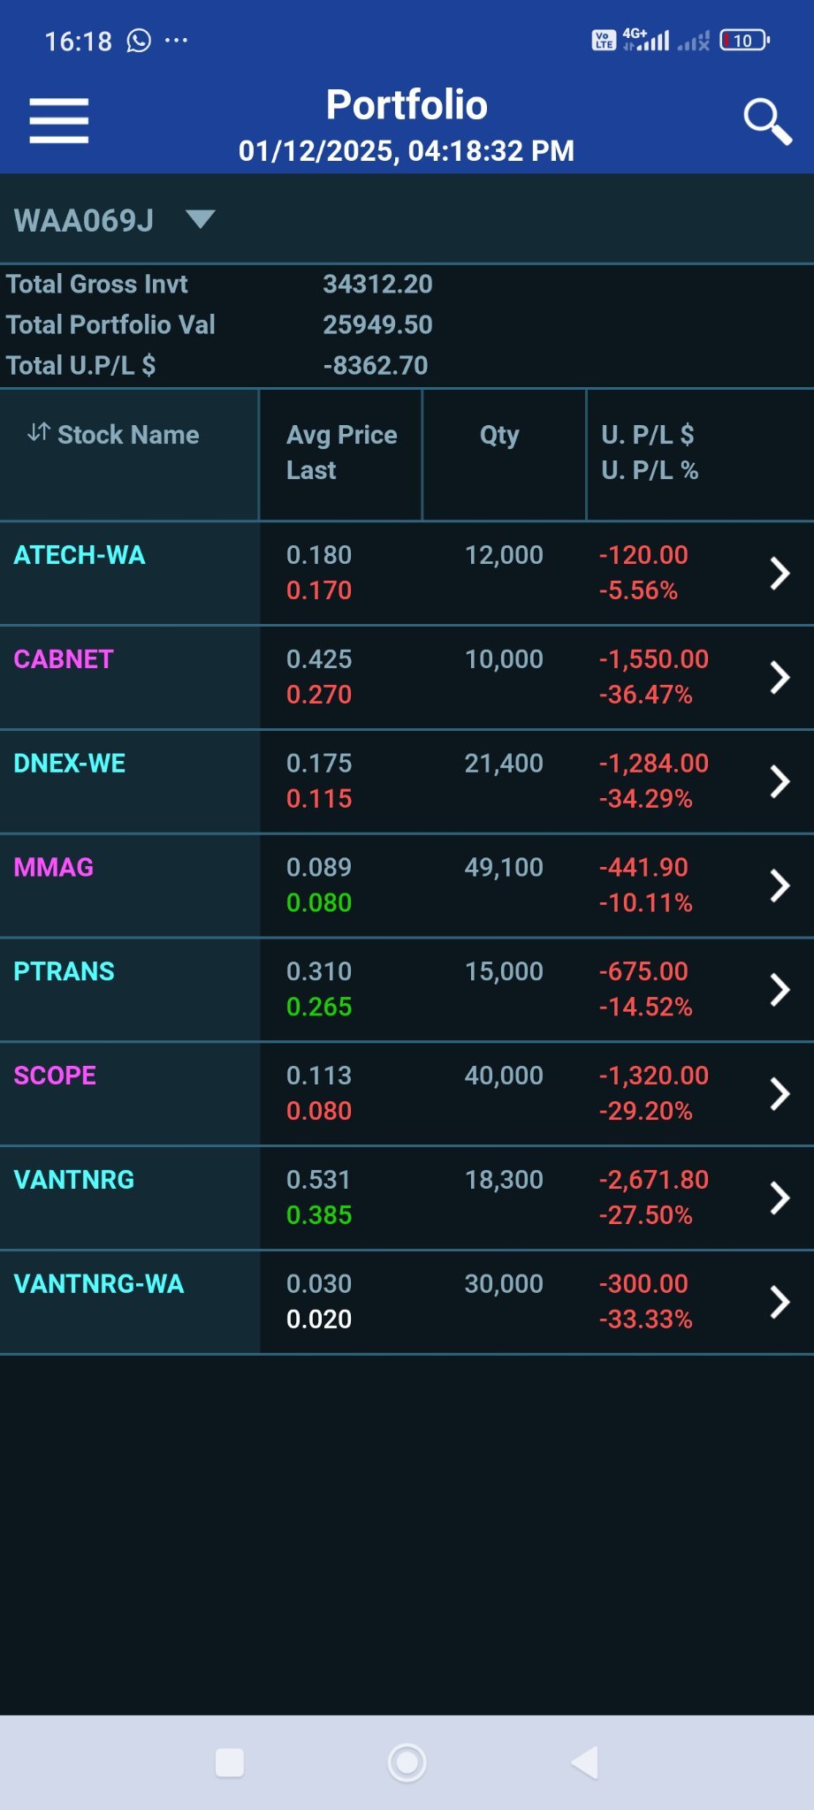Expand the SCOPE row chevron
The image size is (814, 1810).
tap(780, 1093)
